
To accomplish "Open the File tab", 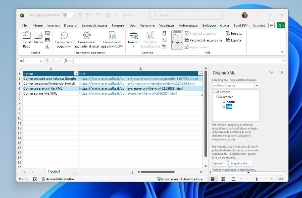I will pos(24,25).
